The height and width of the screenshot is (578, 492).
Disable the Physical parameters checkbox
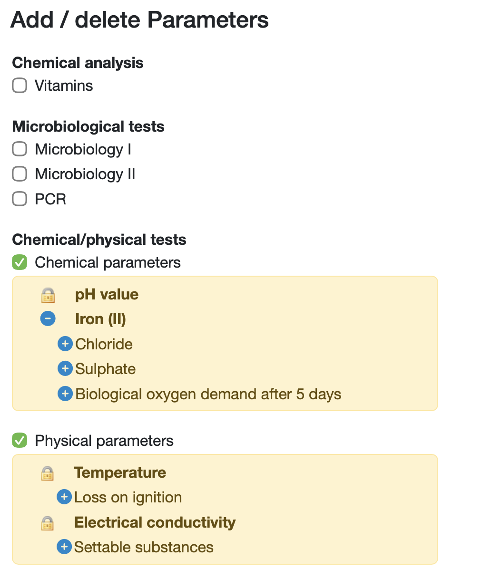tap(20, 440)
